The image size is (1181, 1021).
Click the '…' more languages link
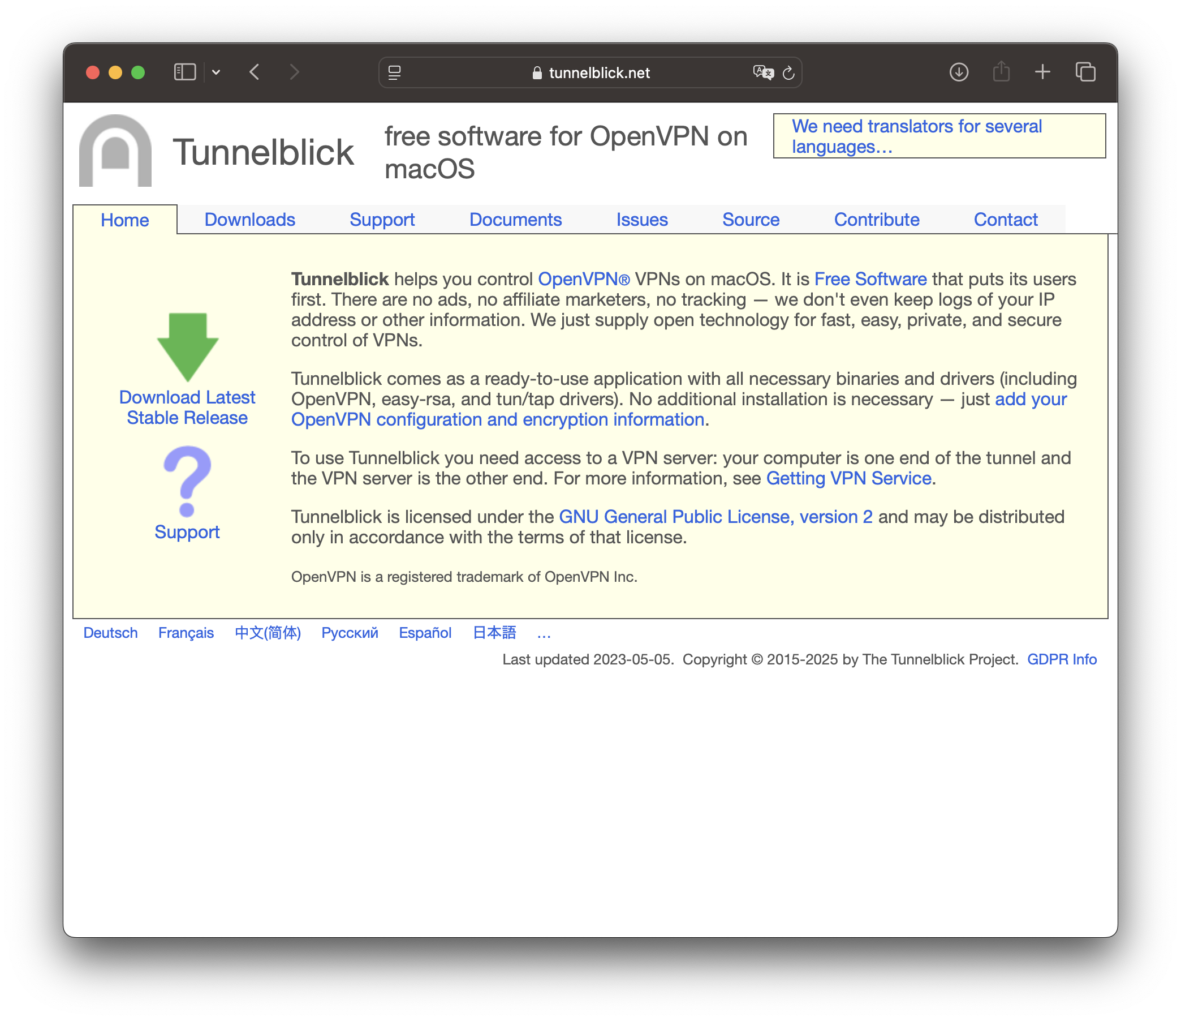point(544,634)
